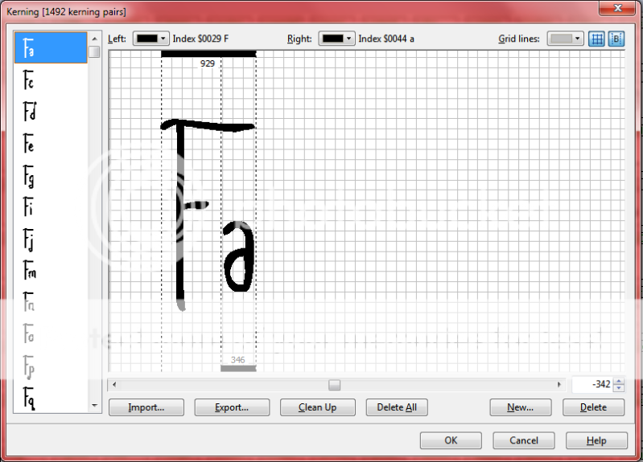Open the Grid lines color dropdown
643x462 pixels.
click(x=565, y=39)
